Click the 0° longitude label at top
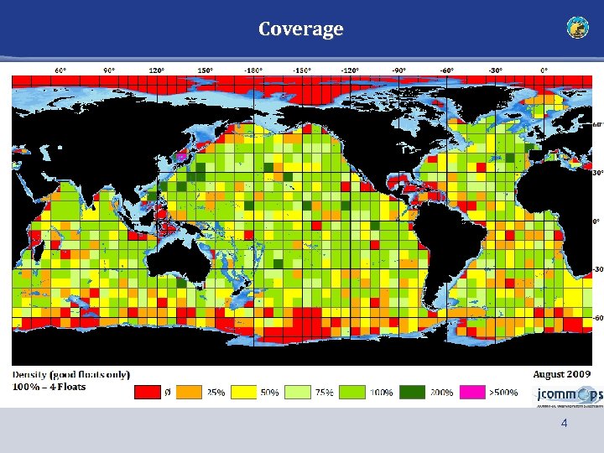604x453 pixels. tap(544, 70)
